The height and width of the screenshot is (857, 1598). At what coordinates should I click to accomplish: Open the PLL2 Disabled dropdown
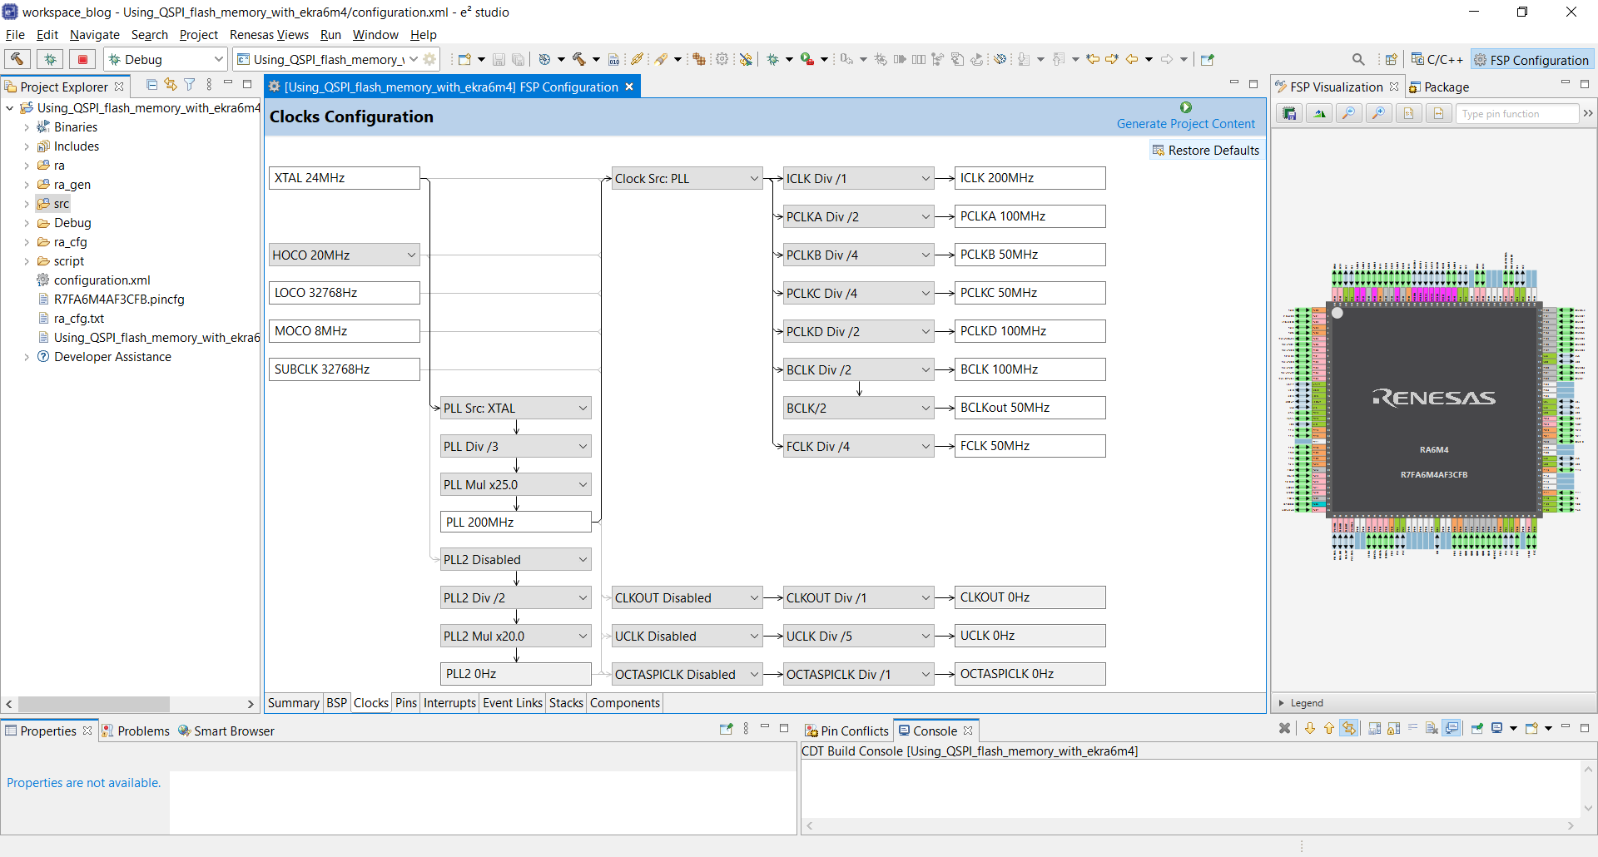pos(515,559)
